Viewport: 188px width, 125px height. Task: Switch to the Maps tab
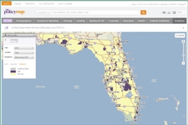[7, 3]
